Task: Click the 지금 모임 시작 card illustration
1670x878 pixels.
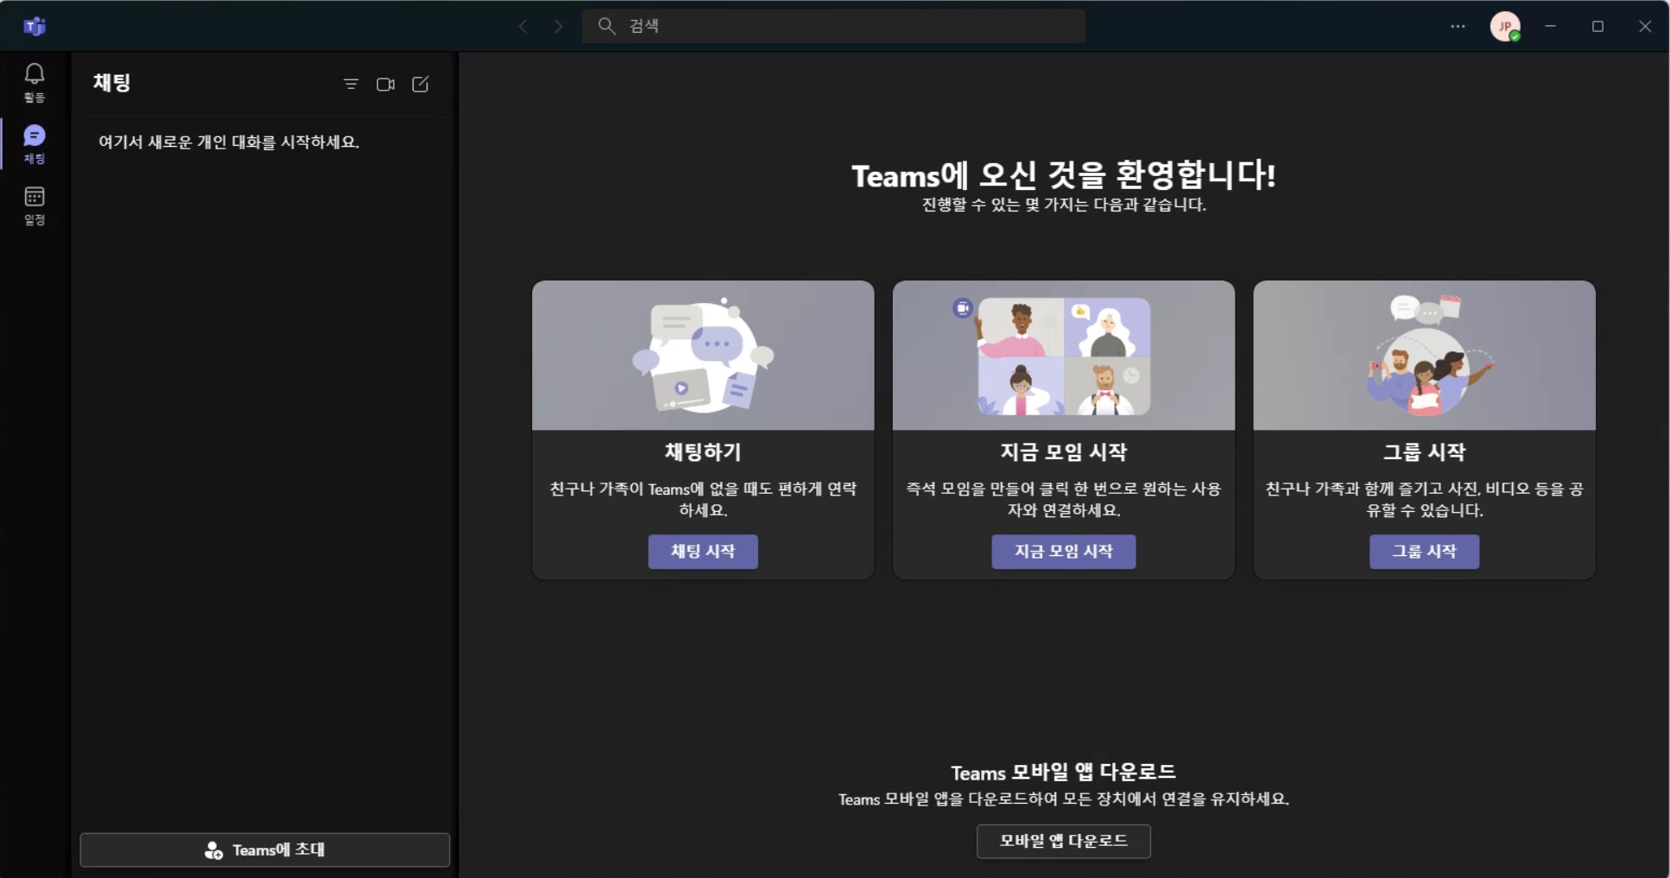Action: click(1063, 355)
